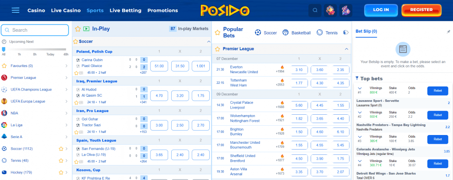Select odds 51.00 for Carina Gubin
This screenshot has width=453, height=180.
[x=159, y=66]
